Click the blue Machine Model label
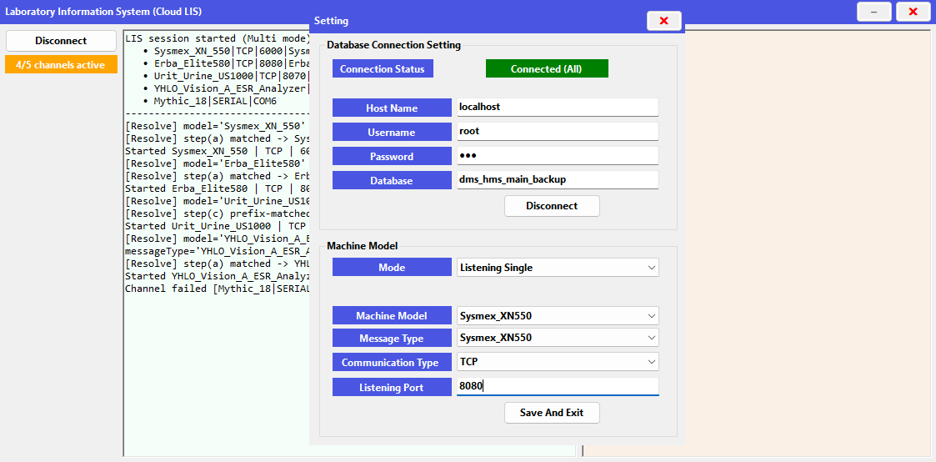This screenshot has width=936, height=462. pyautogui.click(x=392, y=316)
